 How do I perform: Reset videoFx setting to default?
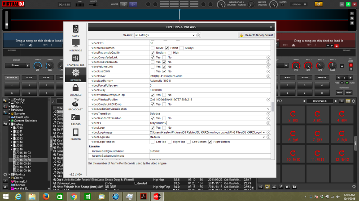(268, 123)
